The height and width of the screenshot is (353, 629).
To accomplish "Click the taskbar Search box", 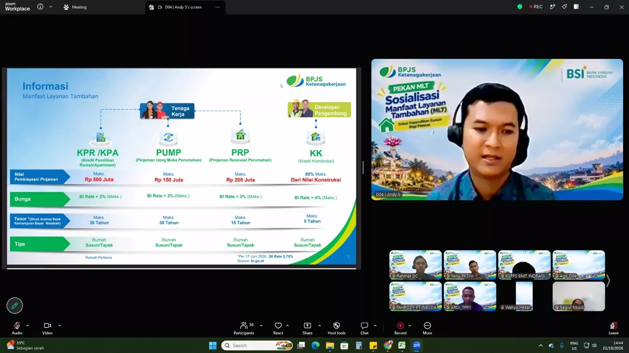I will click(x=257, y=346).
